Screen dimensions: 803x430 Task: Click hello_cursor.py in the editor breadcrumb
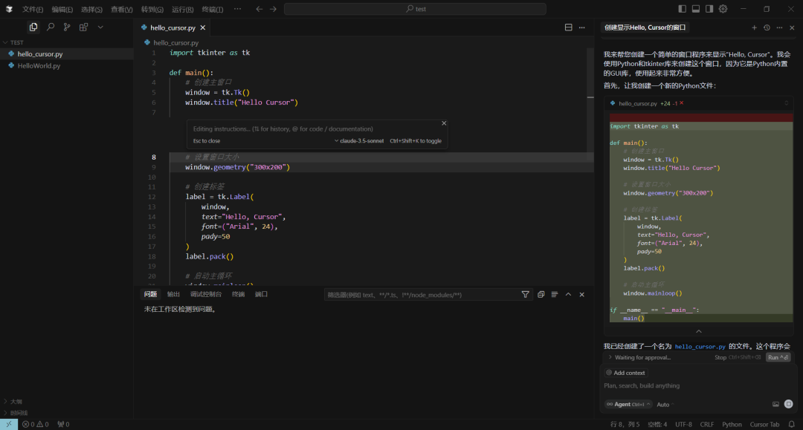175,43
